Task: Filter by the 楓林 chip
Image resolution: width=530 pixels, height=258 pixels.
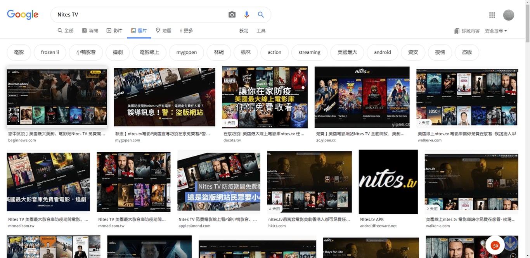Action: tap(246, 52)
